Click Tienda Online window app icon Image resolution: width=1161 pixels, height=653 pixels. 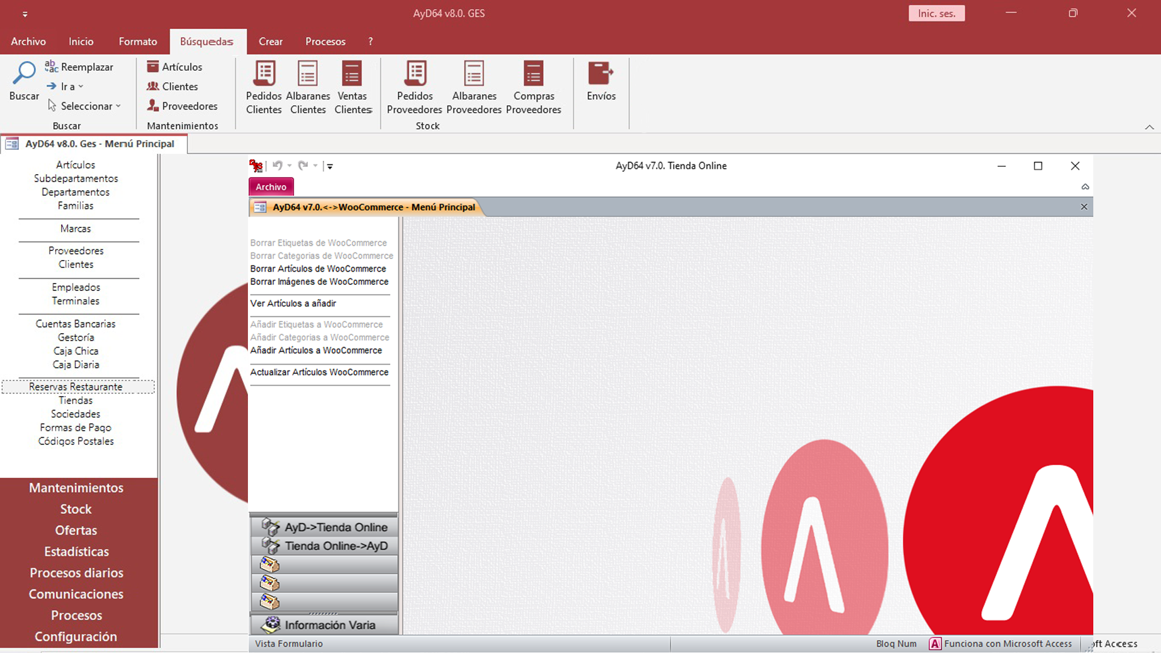point(256,166)
